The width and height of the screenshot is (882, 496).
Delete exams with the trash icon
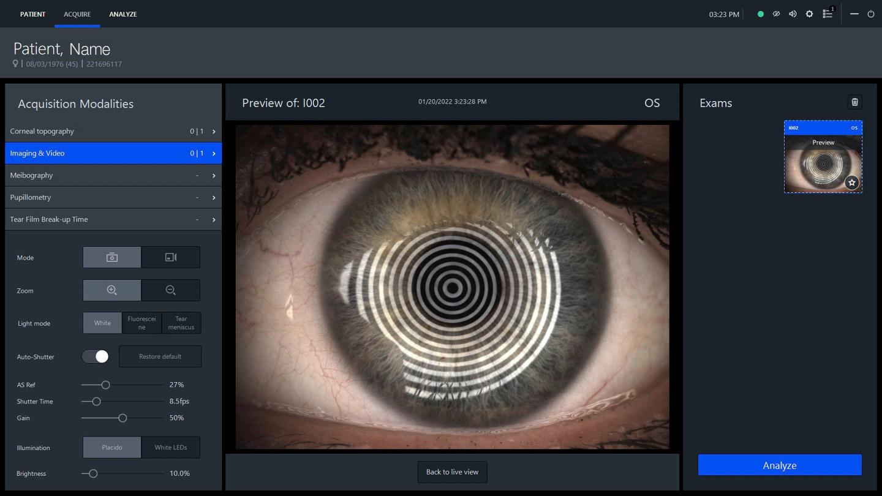tap(854, 102)
